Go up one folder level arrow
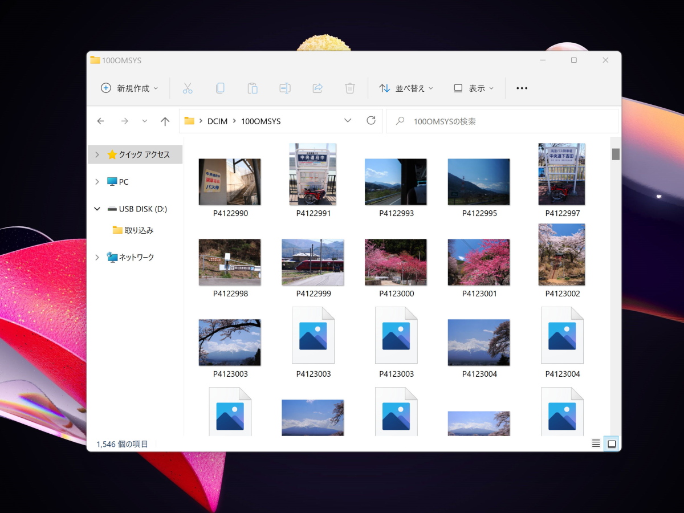The width and height of the screenshot is (684, 513). (x=165, y=121)
